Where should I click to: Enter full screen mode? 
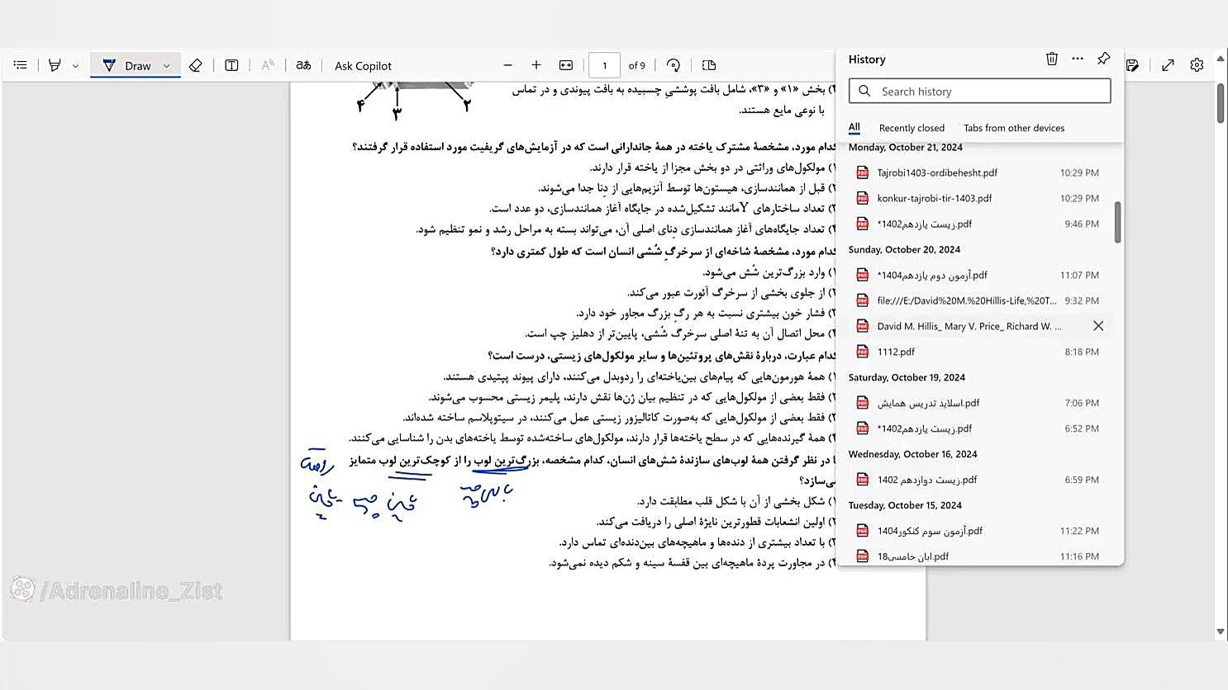point(1168,65)
